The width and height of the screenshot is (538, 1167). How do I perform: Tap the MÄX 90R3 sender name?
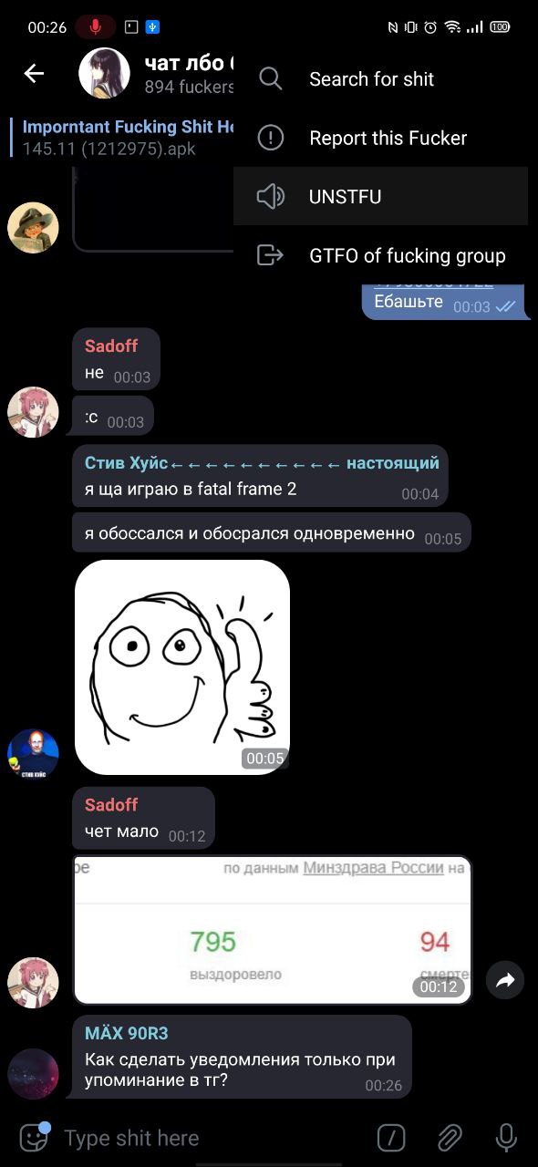(x=127, y=1033)
